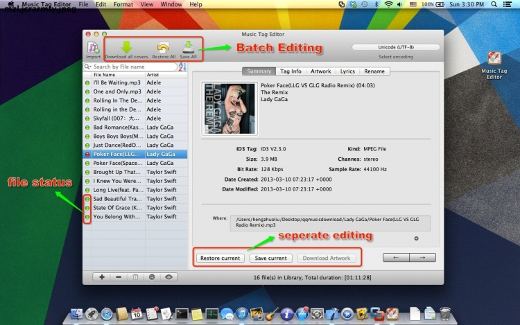Toggle the eye preview button

click(168, 277)
